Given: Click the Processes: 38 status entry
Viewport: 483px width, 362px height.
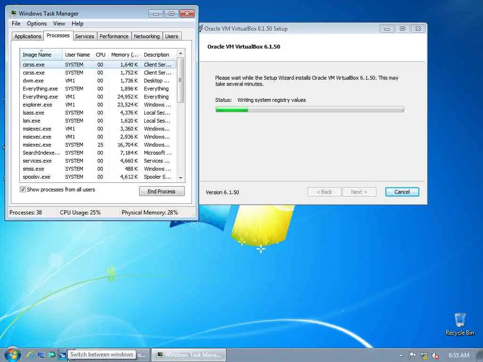Looking at the screenshot, I should (x=25, y=213).
